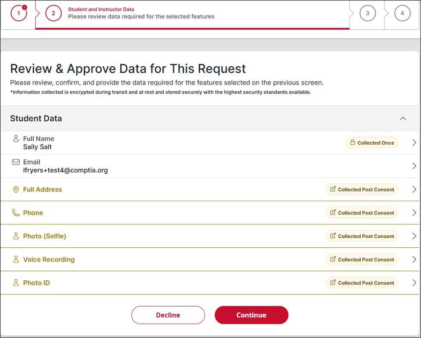The image size is (421, 338).
Task: Click the person icon beside Voice Recording
Action: pyautogui.click(x=16, y=259)
